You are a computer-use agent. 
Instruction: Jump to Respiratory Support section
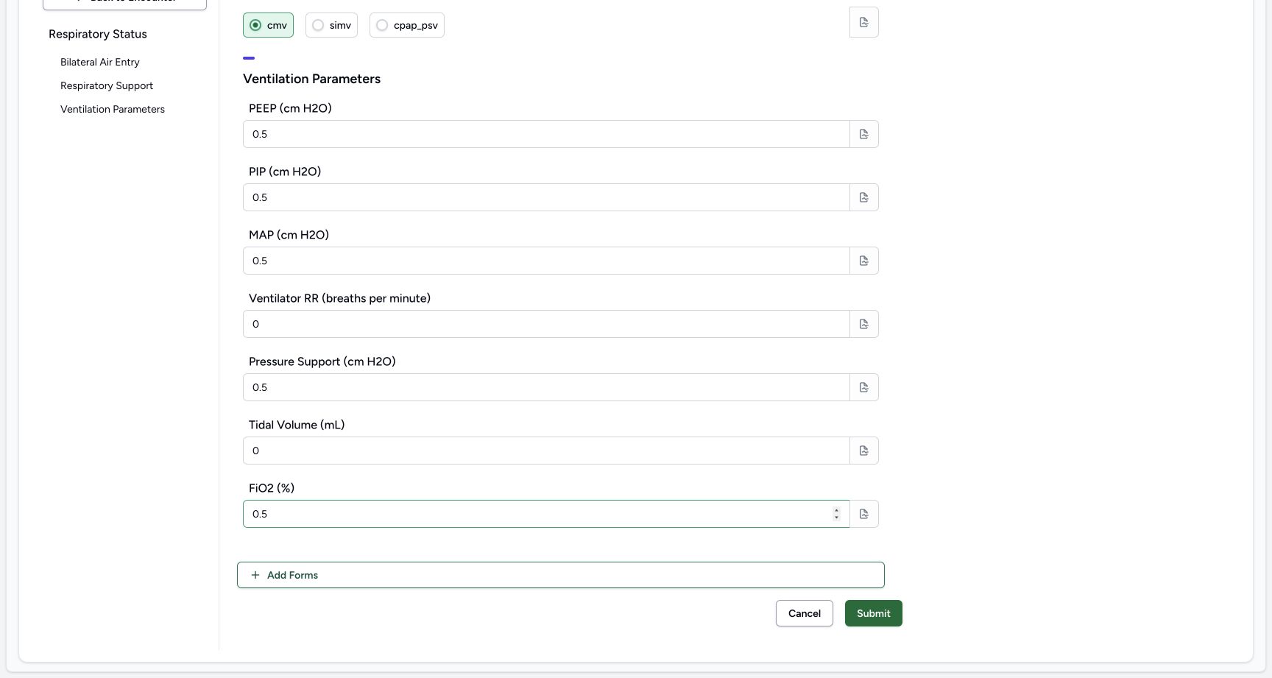107,85
